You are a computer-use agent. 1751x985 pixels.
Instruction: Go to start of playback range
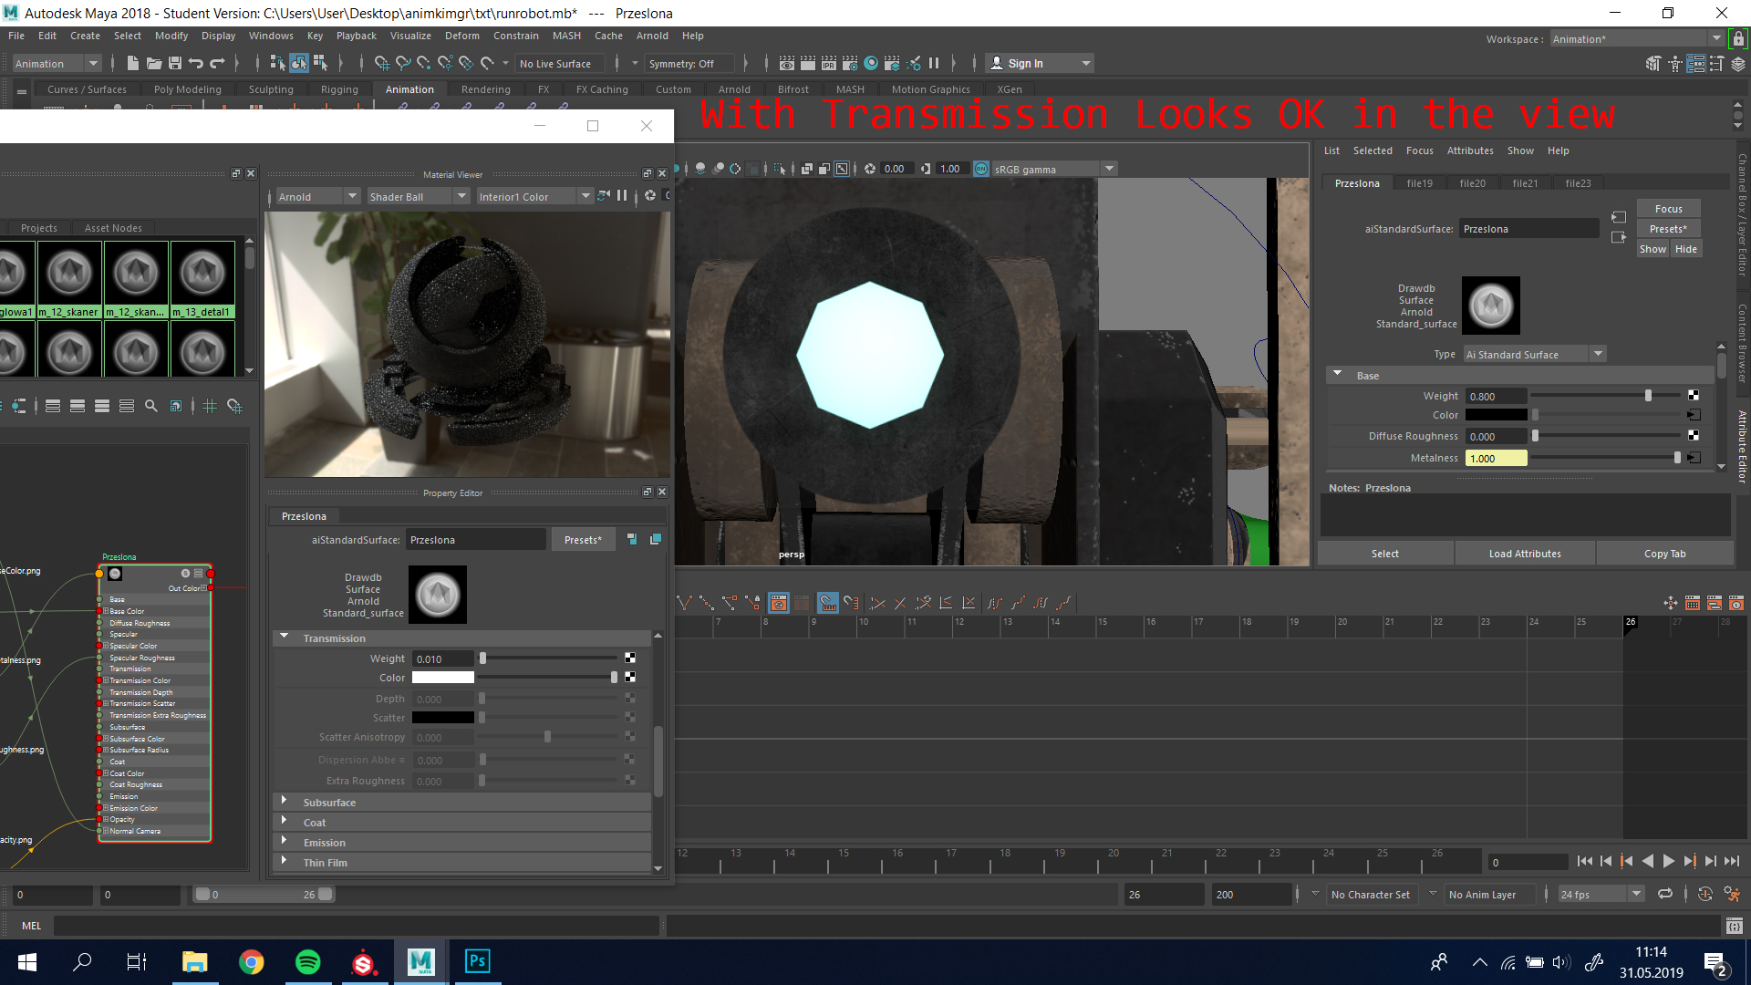pyautogui.click(x=1585, y=862)
